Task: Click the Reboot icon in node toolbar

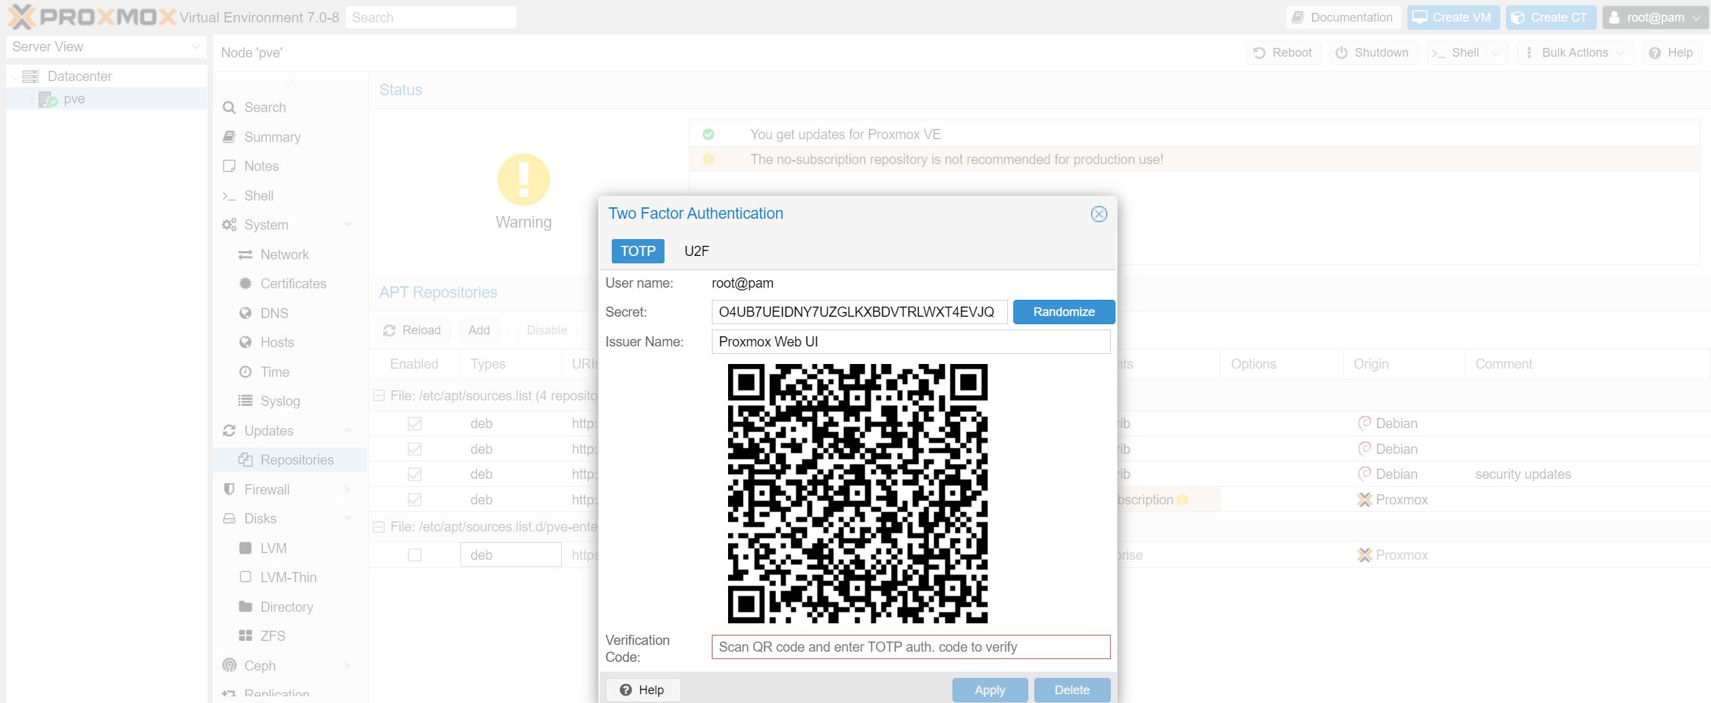Action: (x=1259, y=53)
